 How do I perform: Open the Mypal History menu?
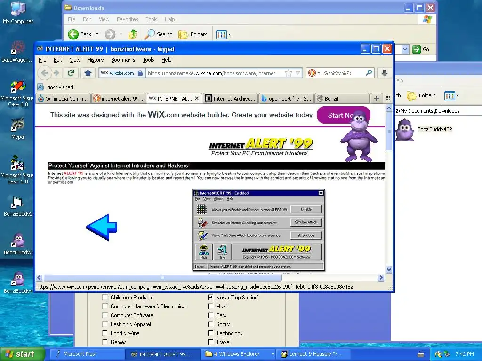[x=95, y=60]
